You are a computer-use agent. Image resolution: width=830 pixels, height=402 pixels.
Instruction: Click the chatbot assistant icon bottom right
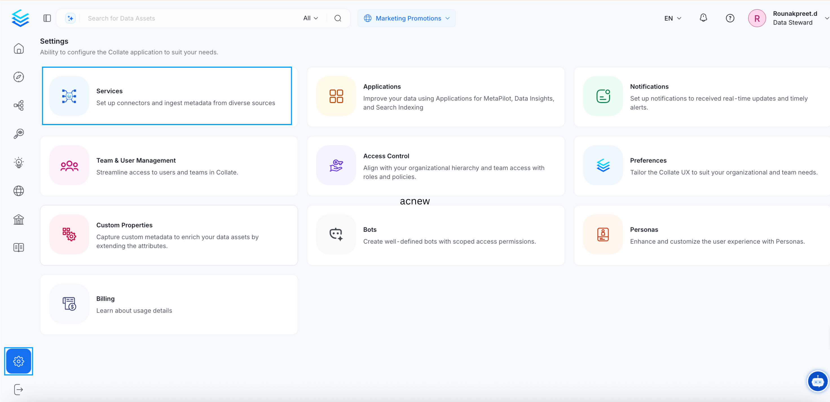coord(817,381)
